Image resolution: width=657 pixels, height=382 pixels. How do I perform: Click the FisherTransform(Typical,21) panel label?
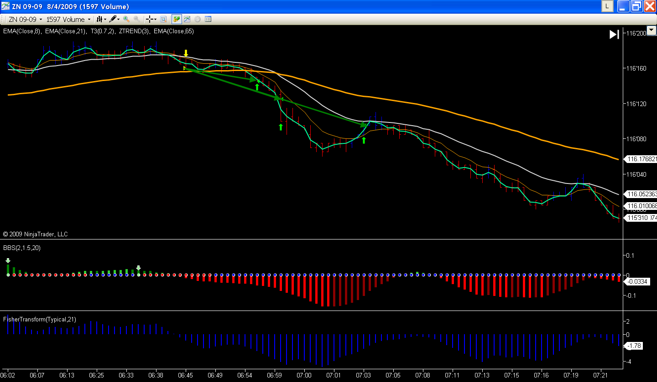click(x=40, y=320)
